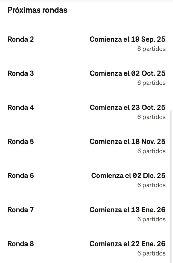Tap the Comienza el 22 Ene. 26 date
173x263 pixels.
127,244
